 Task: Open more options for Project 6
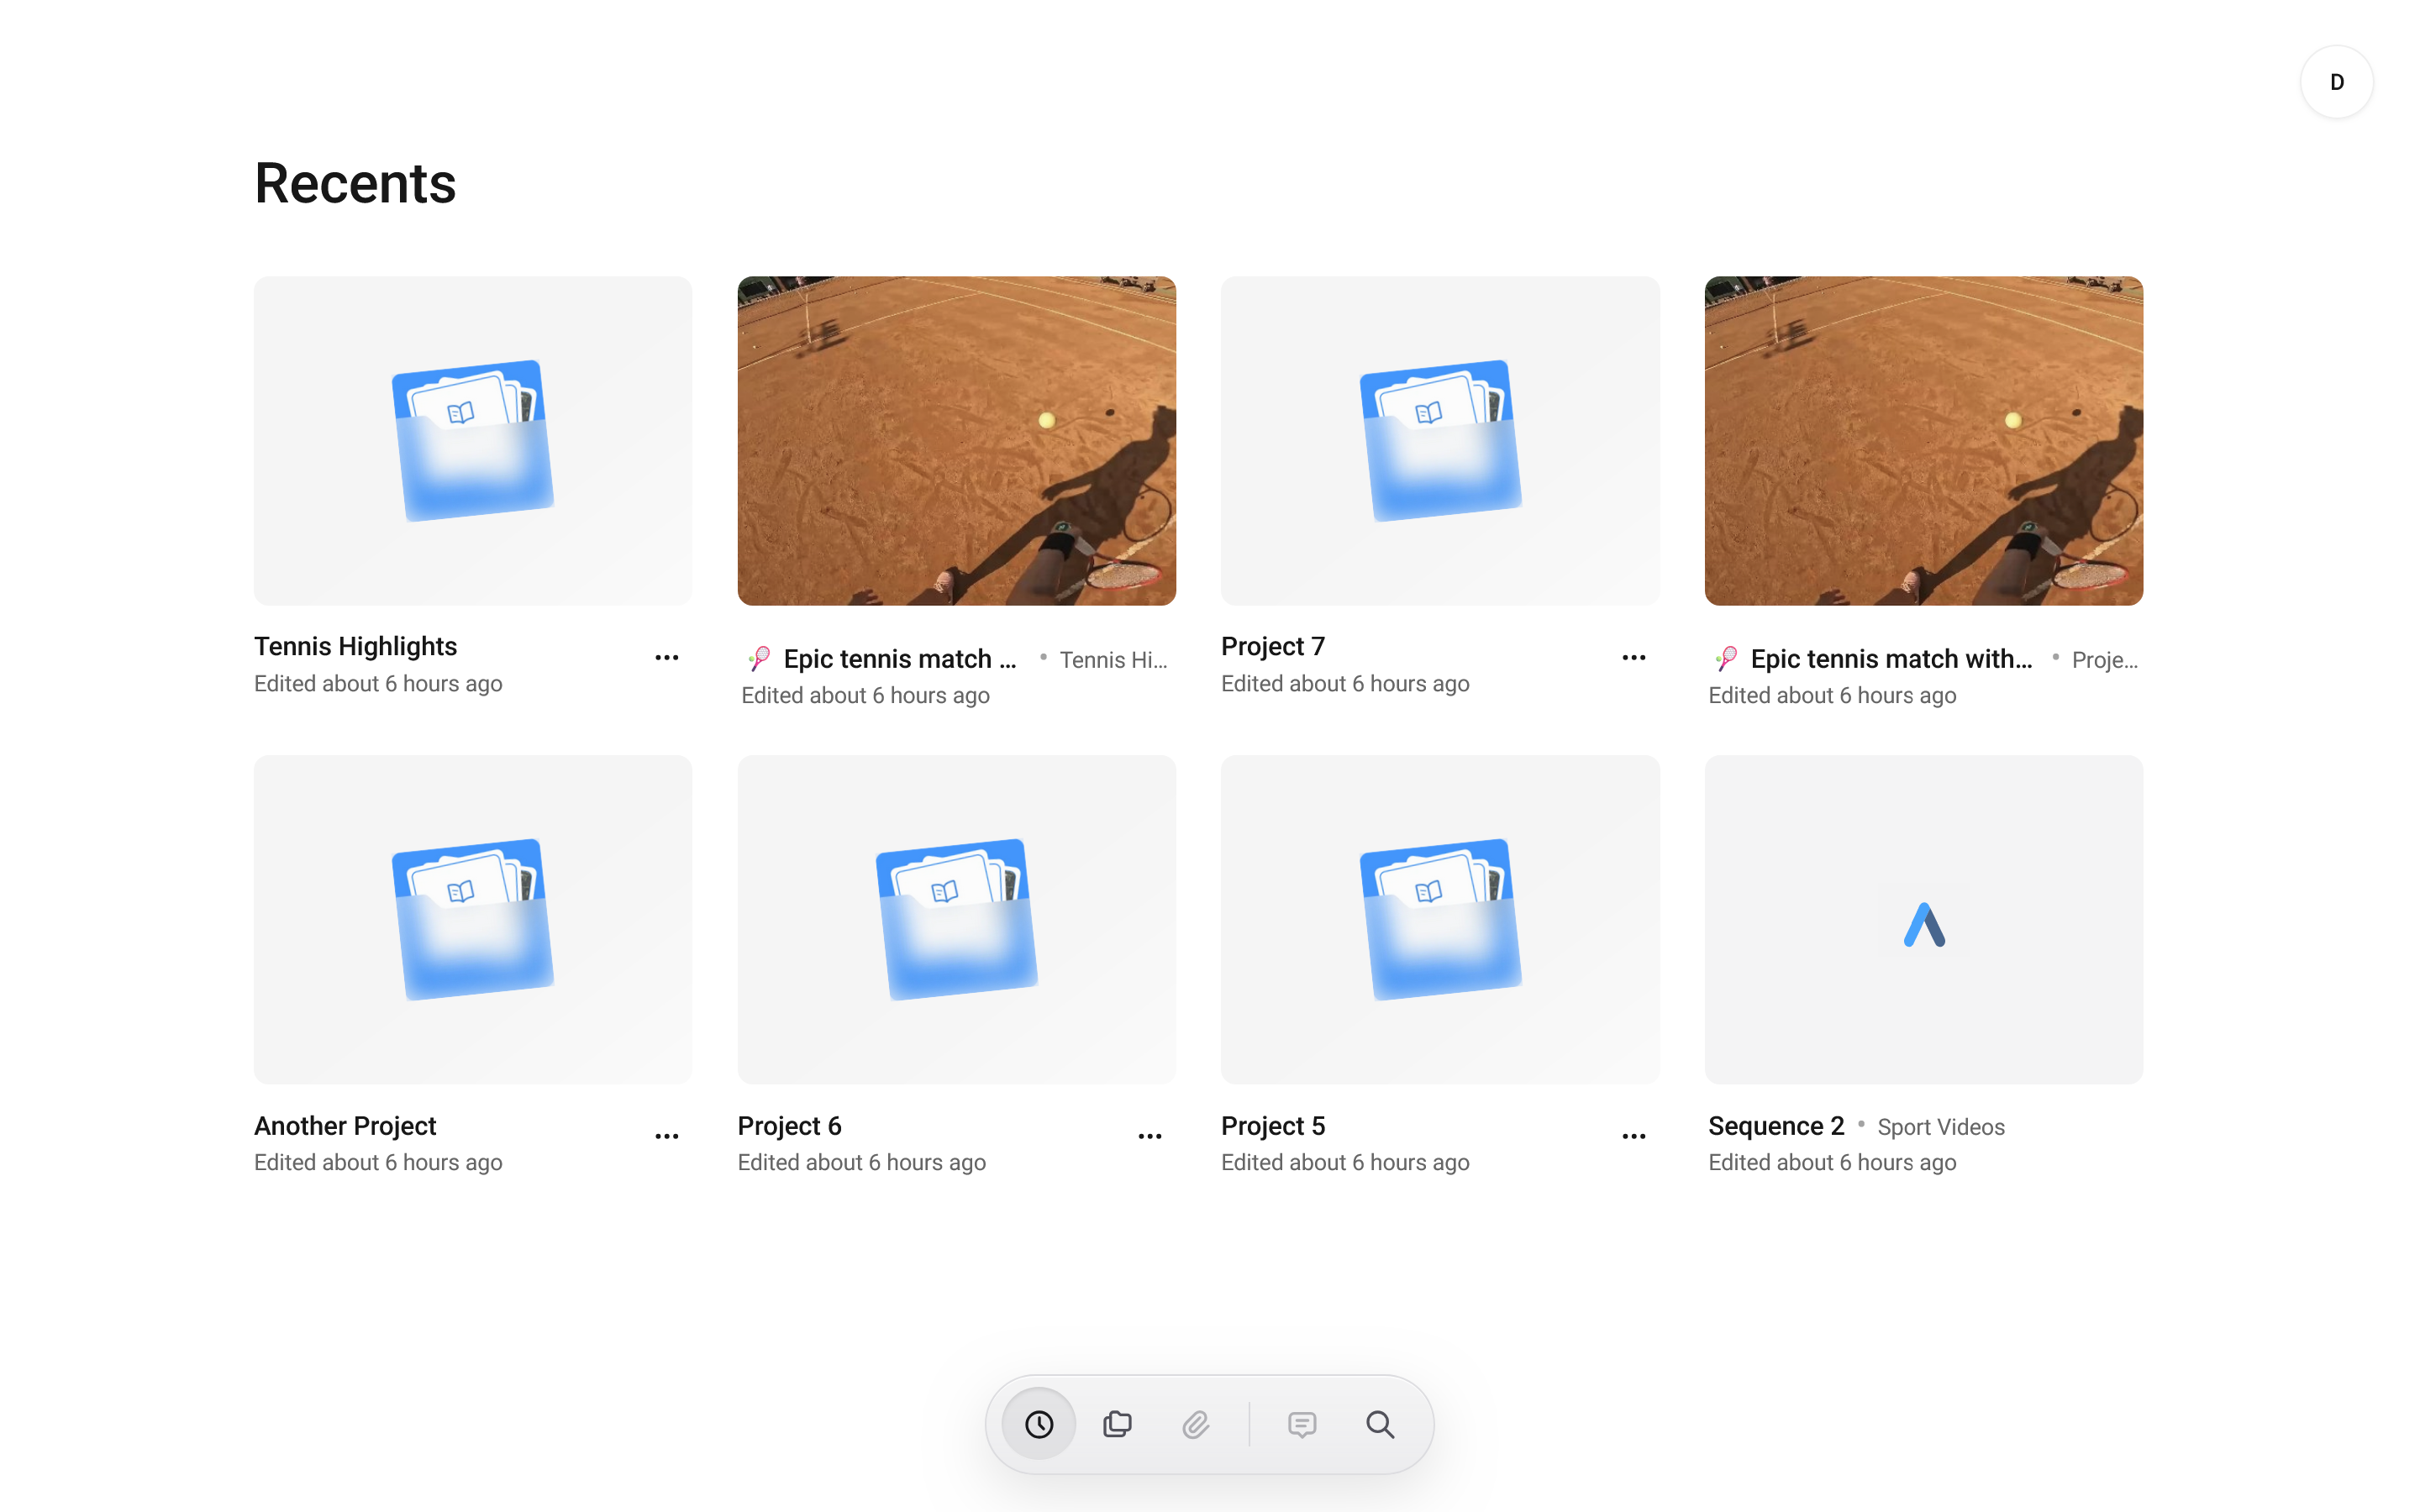pos(1150,1137)
